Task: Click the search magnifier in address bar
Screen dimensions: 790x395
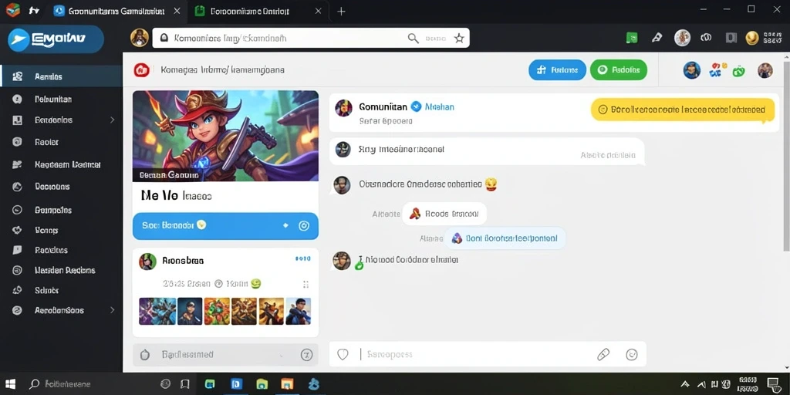Action: (414, 39)
